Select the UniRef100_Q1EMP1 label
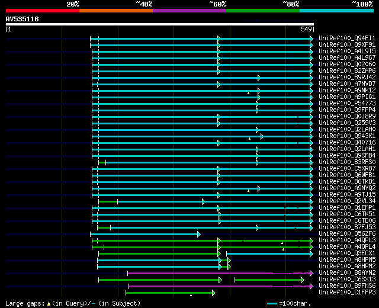Screen dimensions: 379x308 pyautogui.click(x=347, y=208)
